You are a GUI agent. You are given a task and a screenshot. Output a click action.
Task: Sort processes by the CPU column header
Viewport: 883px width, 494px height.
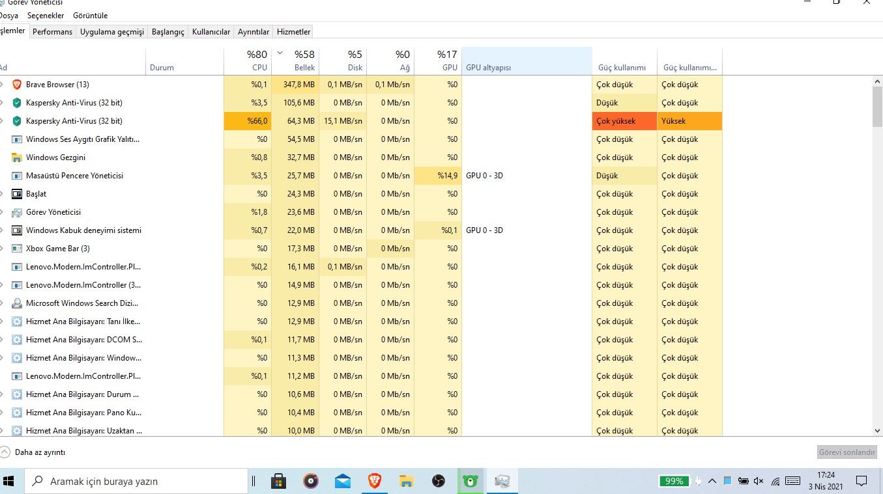coord(248,61)
